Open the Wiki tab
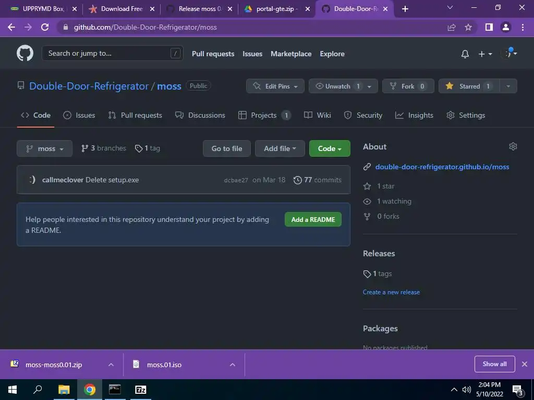534x400 pixels. coord(318,115)
